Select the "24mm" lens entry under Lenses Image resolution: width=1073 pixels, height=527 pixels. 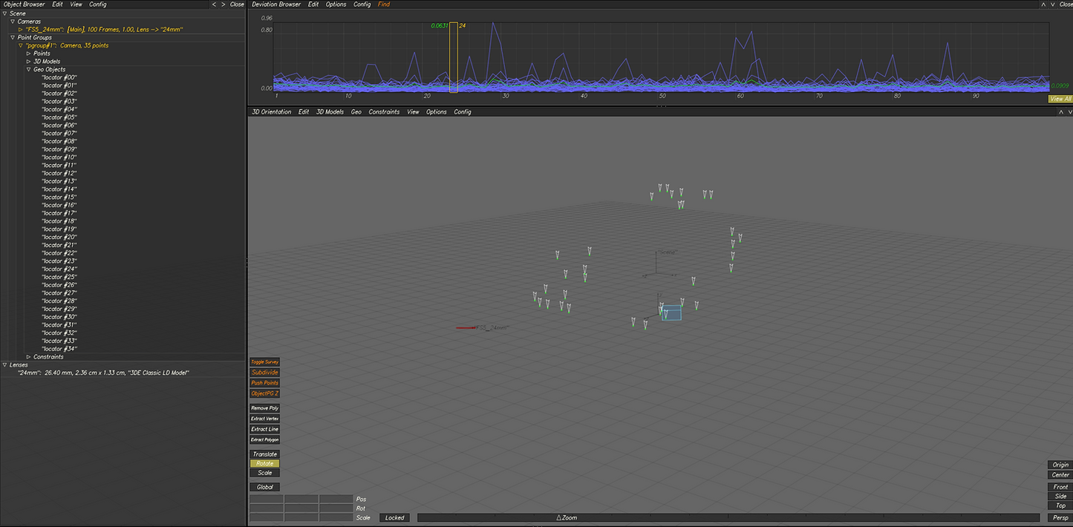pyautogui.click(x=103, y=373)
